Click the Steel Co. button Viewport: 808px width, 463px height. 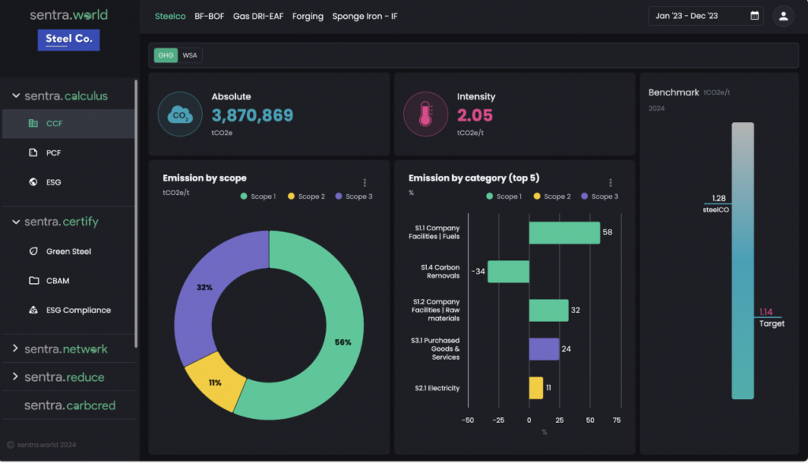pyautogui.click(x=69, y=39)
